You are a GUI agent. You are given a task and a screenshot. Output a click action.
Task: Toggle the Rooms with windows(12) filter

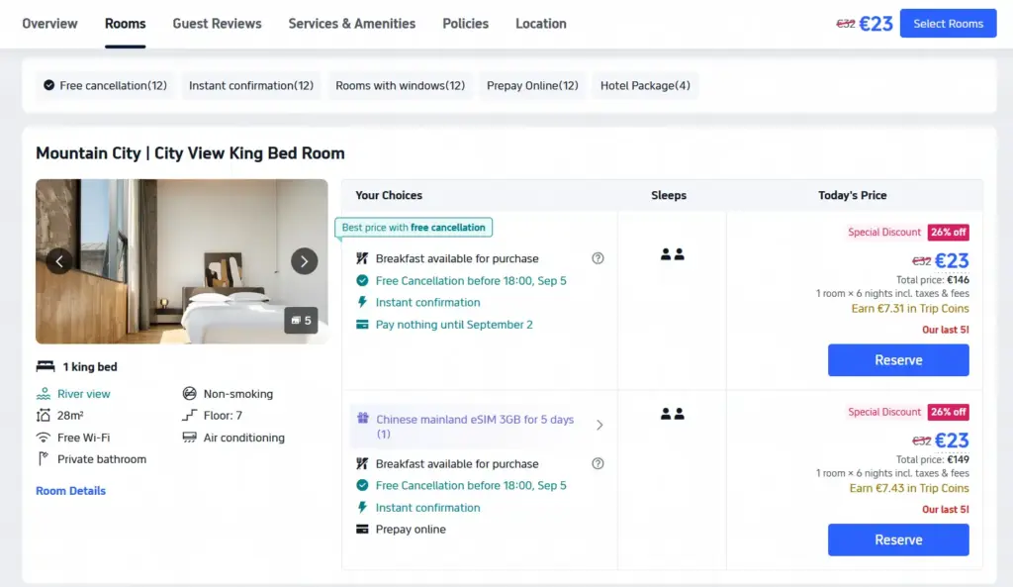[x=400, y=85]
